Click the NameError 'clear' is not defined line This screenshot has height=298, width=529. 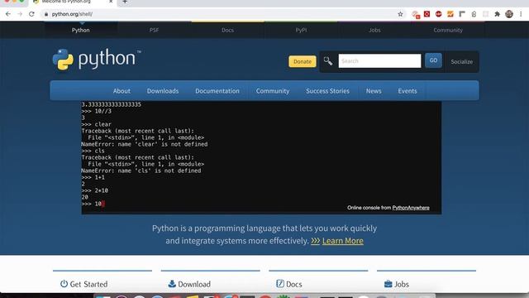click(145, 144)
